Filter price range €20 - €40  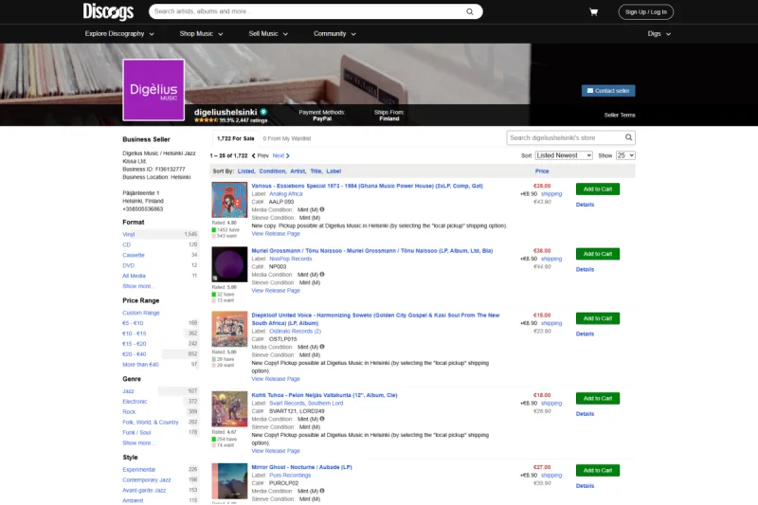pos(135,354)
